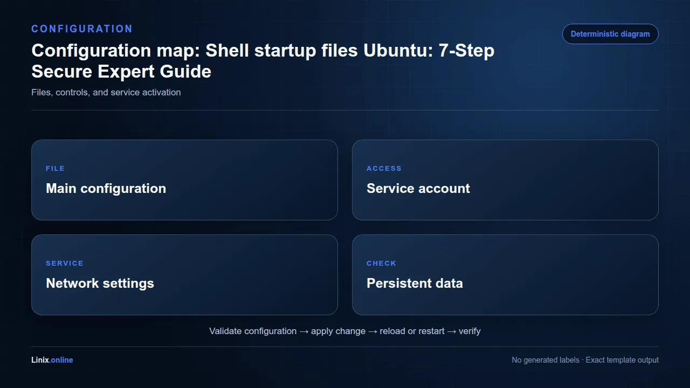Viewport: 690px width, 388px height.
Task: Click the FILE label above Main configuration
Action: (56, 169)
